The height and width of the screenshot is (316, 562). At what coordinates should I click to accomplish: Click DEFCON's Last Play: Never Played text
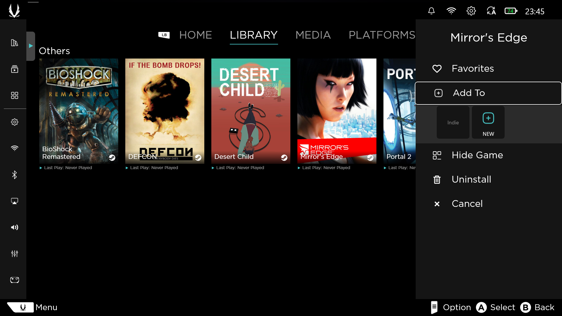click(x=154, y=168)
